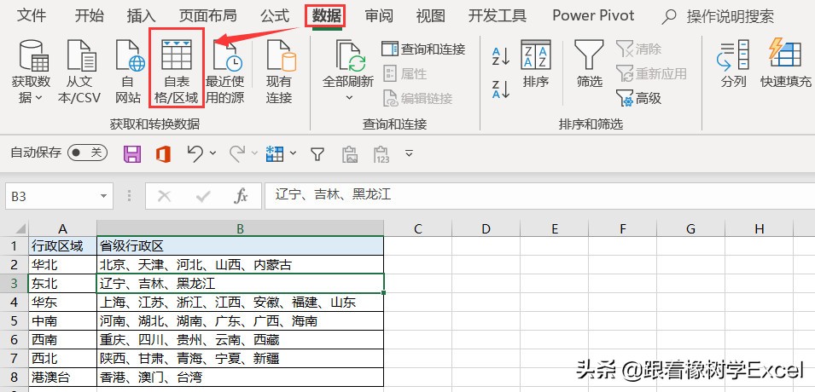The height and width of the screenshot is (392, 815).
Task: Toggle the 自动保存 (AutoSave) switch
Action: [87, 153]
